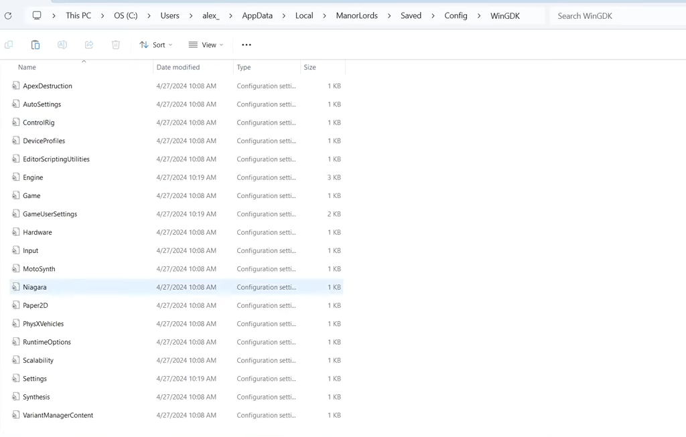Select the Rename icon
This screenshot has height=437, width=686.
pos(62,44)
